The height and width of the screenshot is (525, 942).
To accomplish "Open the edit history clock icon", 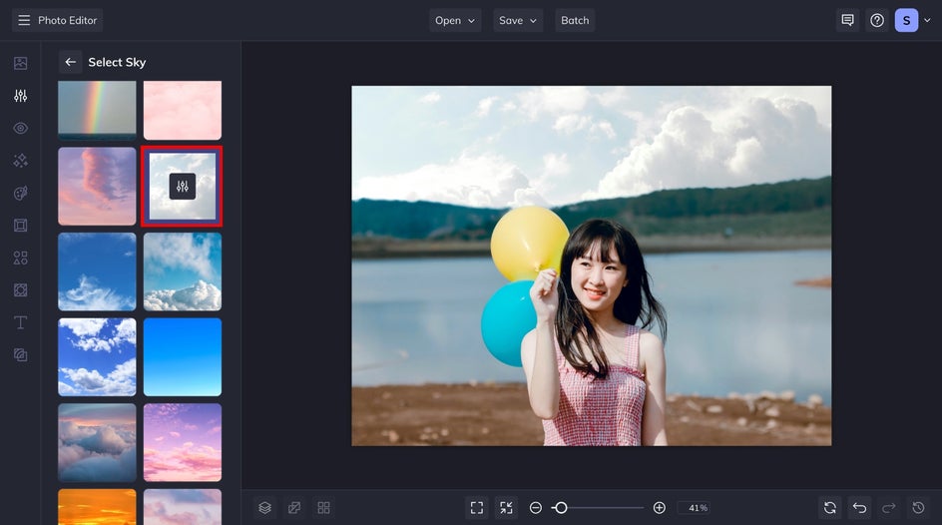I will point(919,508).
